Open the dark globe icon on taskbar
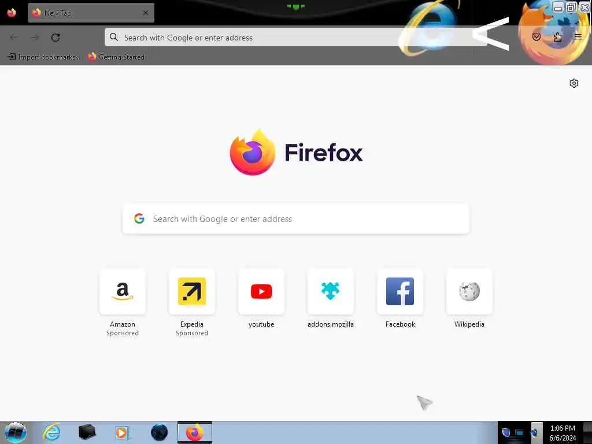 point(159,432)
